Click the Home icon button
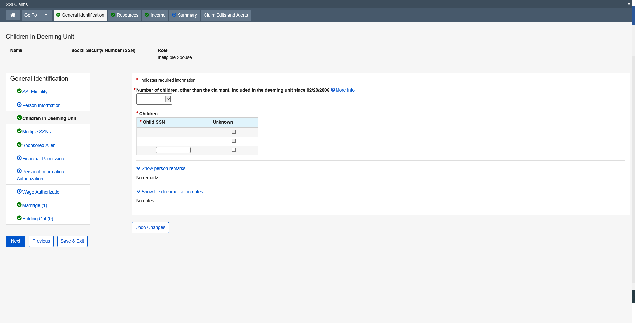 pos(13,15)
